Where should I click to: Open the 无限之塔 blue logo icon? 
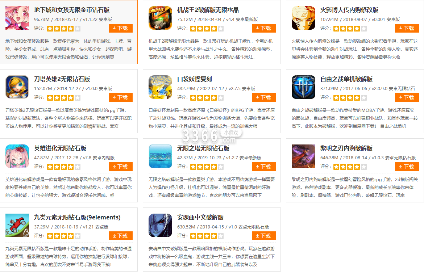tap(160, 156)
